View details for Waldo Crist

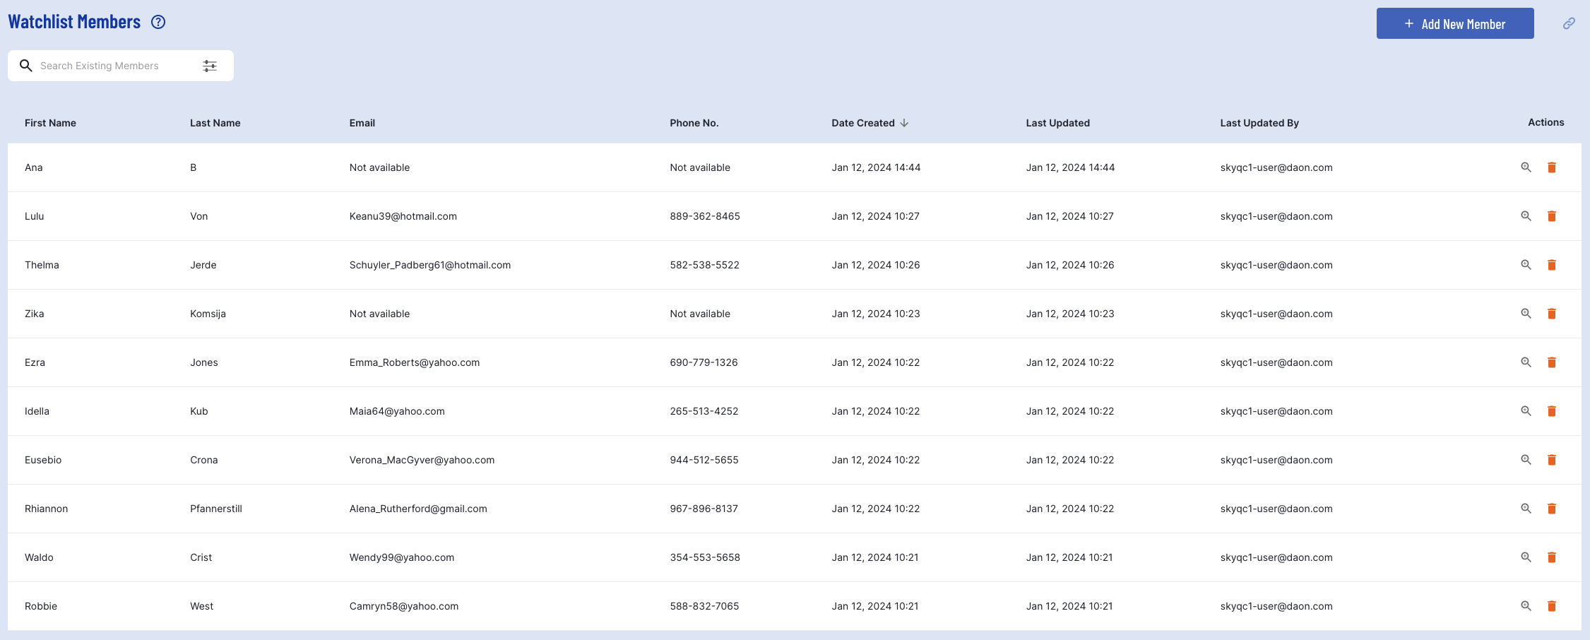click(x=1526, y=557)
